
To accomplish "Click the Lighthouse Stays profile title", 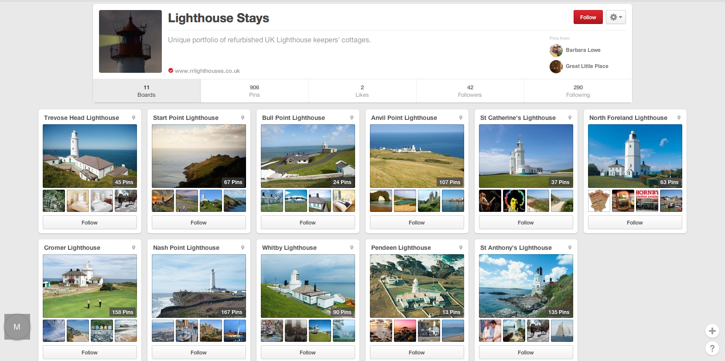I will coord(219,18).
